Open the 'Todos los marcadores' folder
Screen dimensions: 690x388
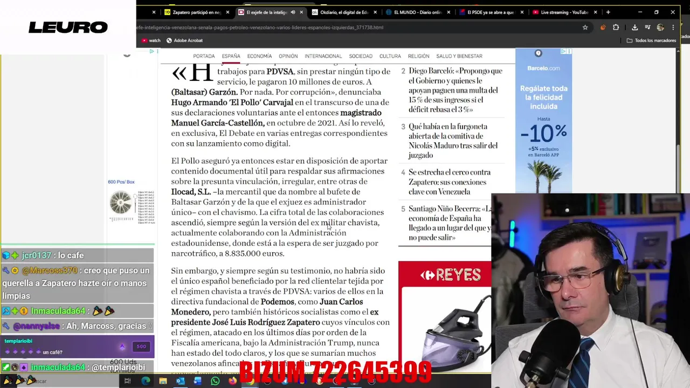[x=651, y=40]
